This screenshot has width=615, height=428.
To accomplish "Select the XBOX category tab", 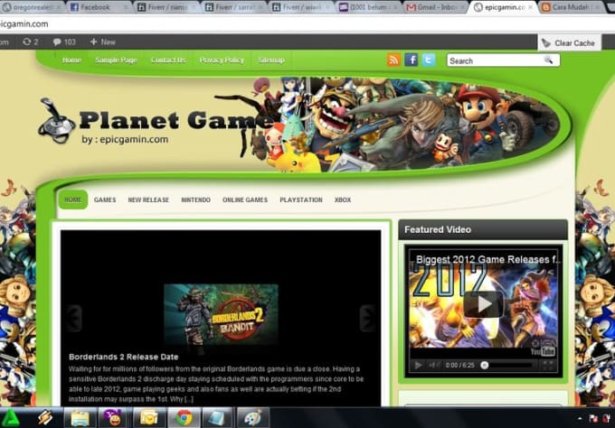I will (x=343, y=200).
